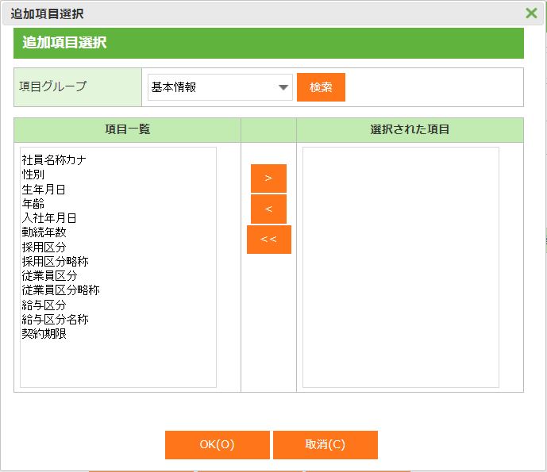
Task: Select 社員名称カナ in the item list
Action: 54,160
